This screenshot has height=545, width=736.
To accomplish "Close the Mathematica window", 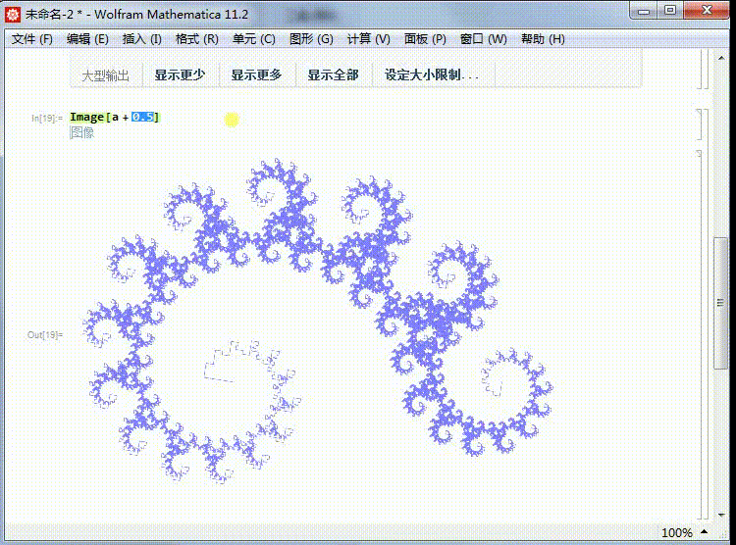I will click(707, 11).
